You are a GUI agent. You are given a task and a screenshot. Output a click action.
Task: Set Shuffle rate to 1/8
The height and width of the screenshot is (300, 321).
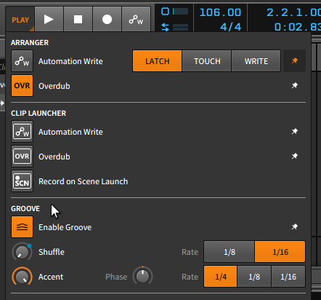[229, 252]
